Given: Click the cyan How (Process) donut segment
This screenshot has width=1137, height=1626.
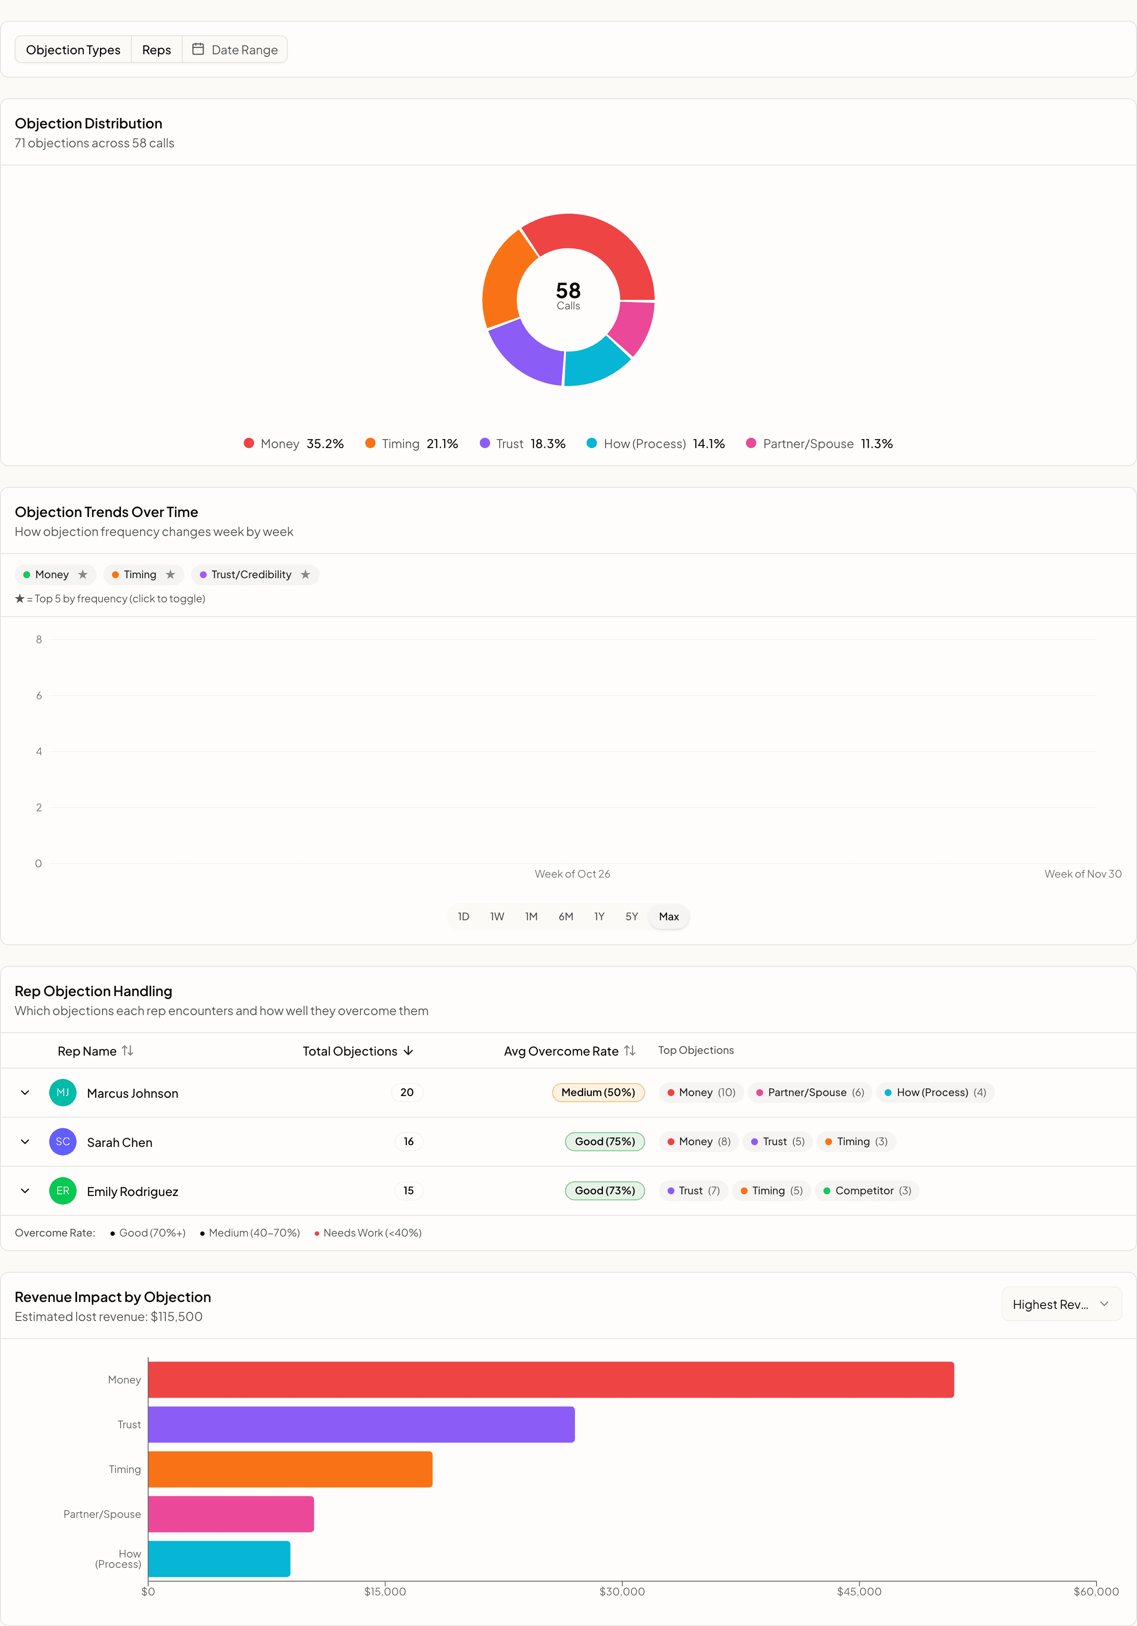Looking at the screenshot, I should coord(593,363).
